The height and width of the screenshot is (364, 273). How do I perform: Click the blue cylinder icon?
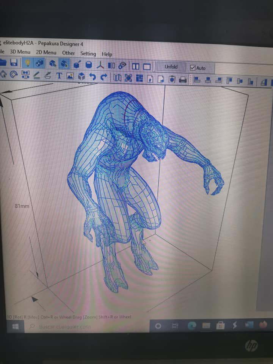click(89, 64)
